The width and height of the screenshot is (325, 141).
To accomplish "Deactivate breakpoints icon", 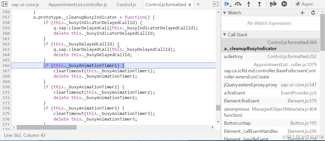I will coord(273,4).
